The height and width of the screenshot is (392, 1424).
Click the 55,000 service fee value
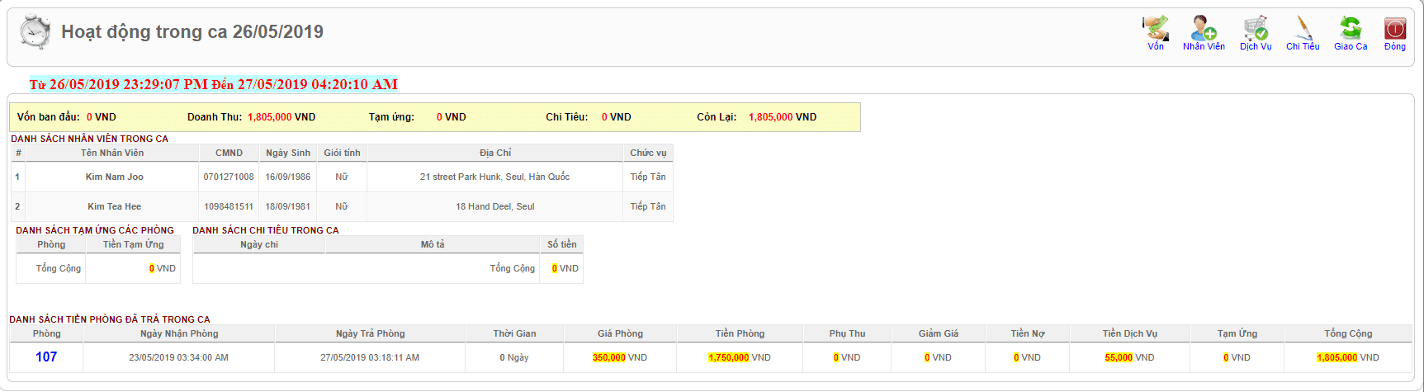[x=1119, y=357]
